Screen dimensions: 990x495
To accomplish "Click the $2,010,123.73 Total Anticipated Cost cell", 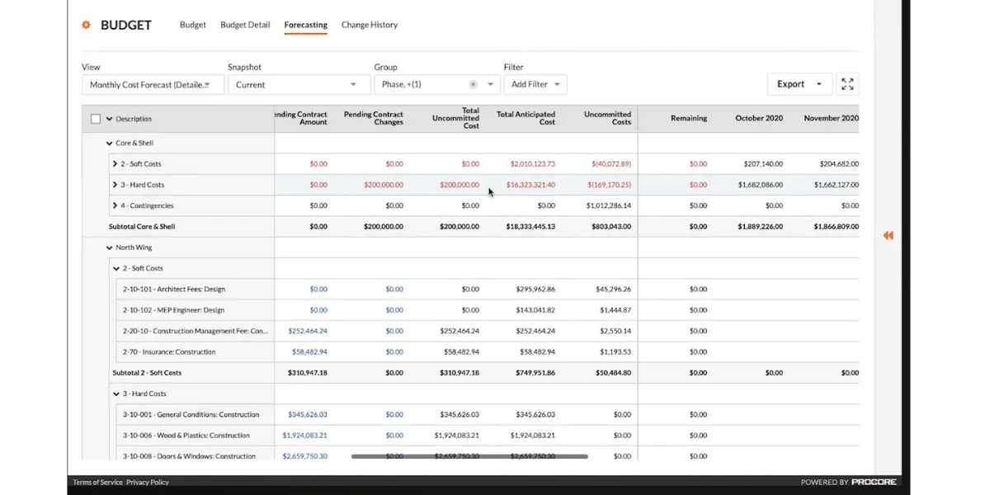I will point(532,164).
